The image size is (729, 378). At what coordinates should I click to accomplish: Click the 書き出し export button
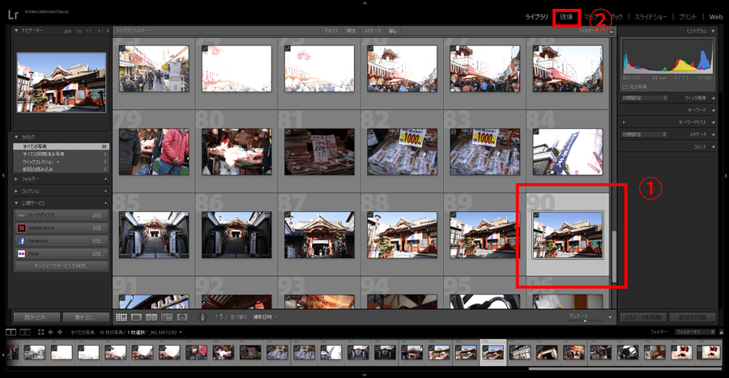86,317
